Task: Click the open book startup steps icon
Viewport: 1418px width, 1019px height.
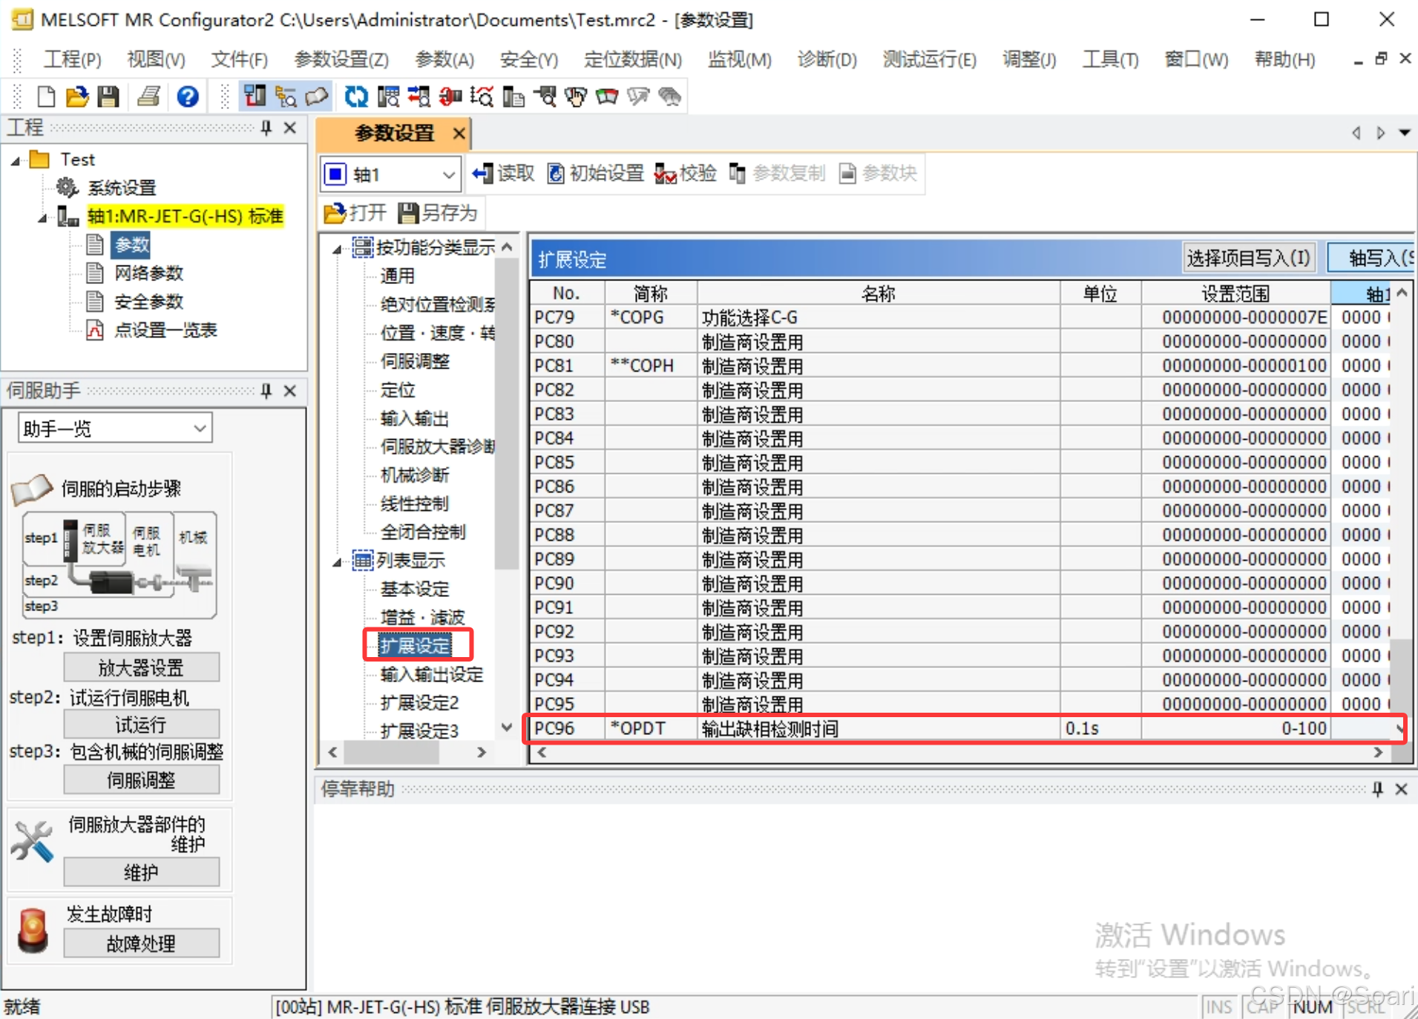Action: coord(32,489)
